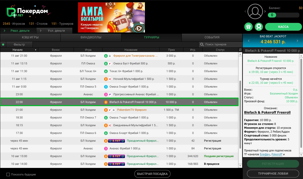This screenshot has width=303, height=179.
Task: Toggle the Показать будущие checkbox
Action: (8, 174)
